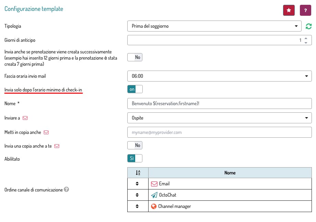Click the reorder arrows on the Email row
This screenshot has height=222, width=316.
138,184
